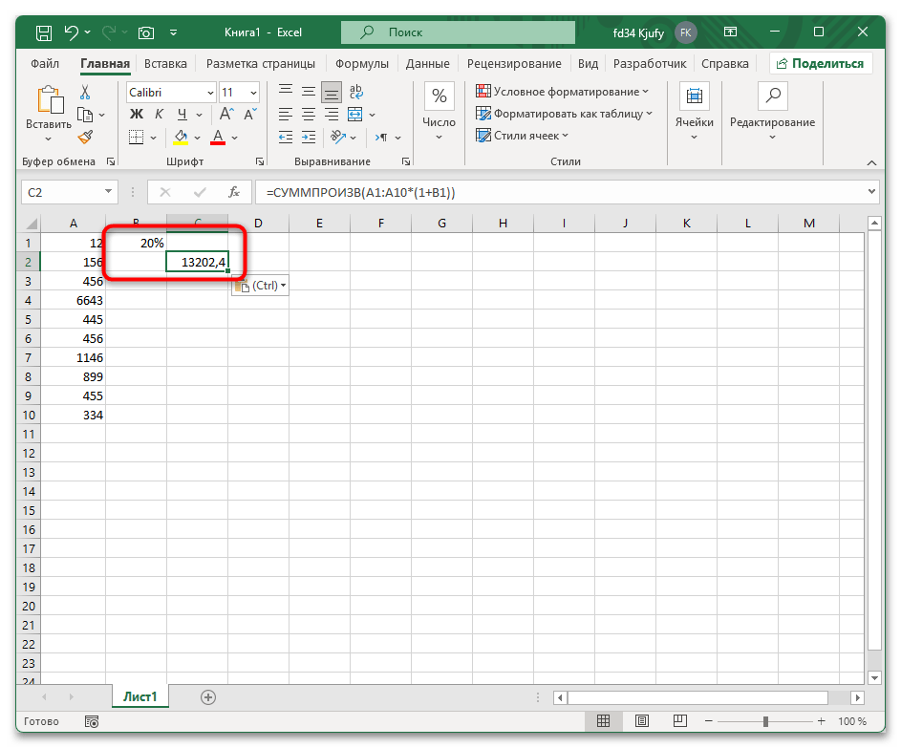The width and height of the screenshot is (901, 748).
Task: Undo the last action
Action: 72,32
